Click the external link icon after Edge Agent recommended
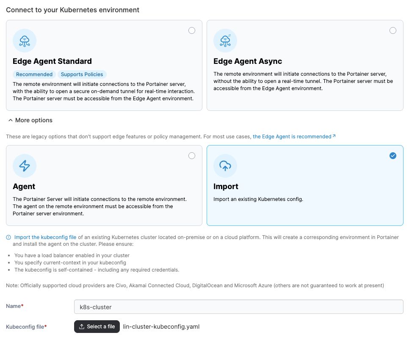The height and width of the screenshot is (338, 409). (334, 136)
